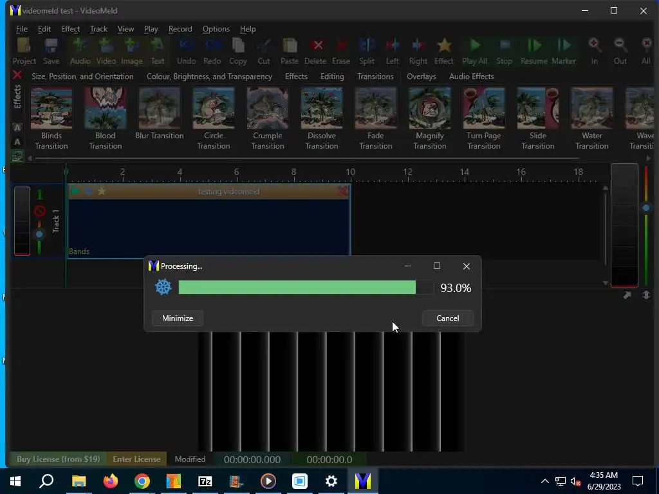Click the Processing progress bar
Screen dimensions: 659x494
pos(306,288)
